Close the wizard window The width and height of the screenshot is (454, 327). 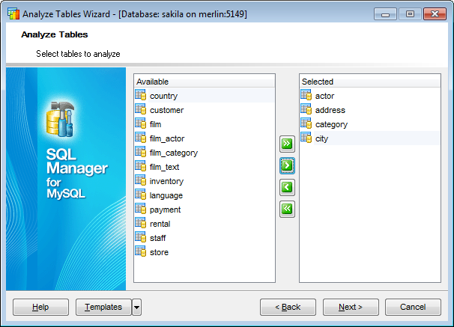click(x=435, y=14)
